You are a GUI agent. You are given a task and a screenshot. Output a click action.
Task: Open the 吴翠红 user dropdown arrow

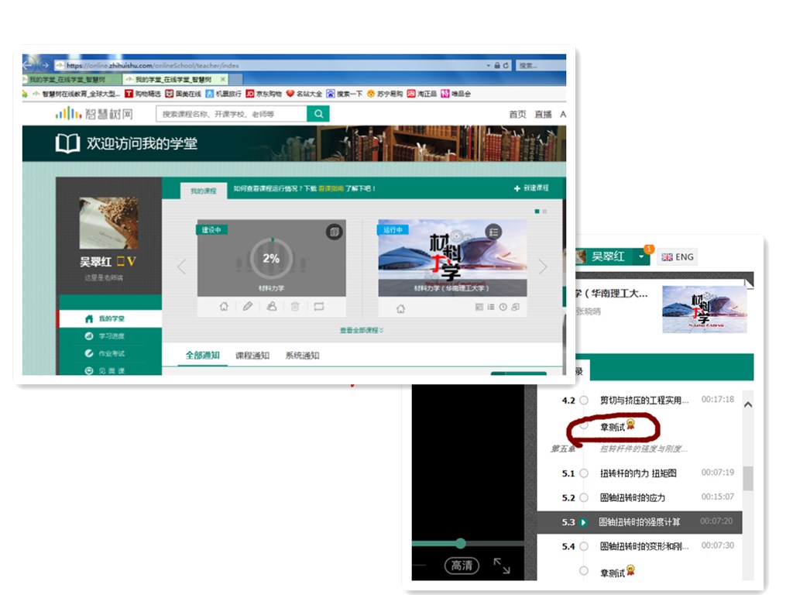(641, 257)
